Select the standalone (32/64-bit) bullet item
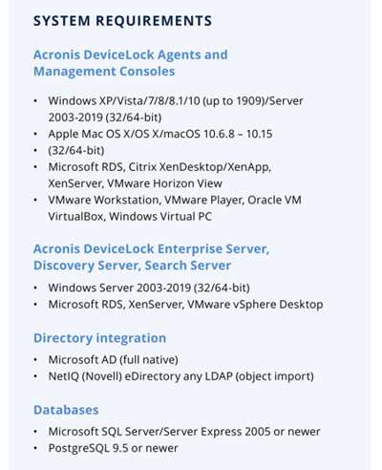The width and height of the screenshot is (382, 470). point(76,150)
